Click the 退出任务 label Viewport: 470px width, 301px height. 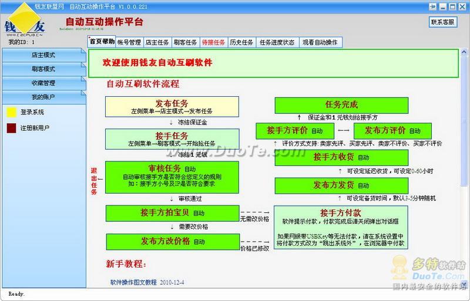(x=94, y=181)
